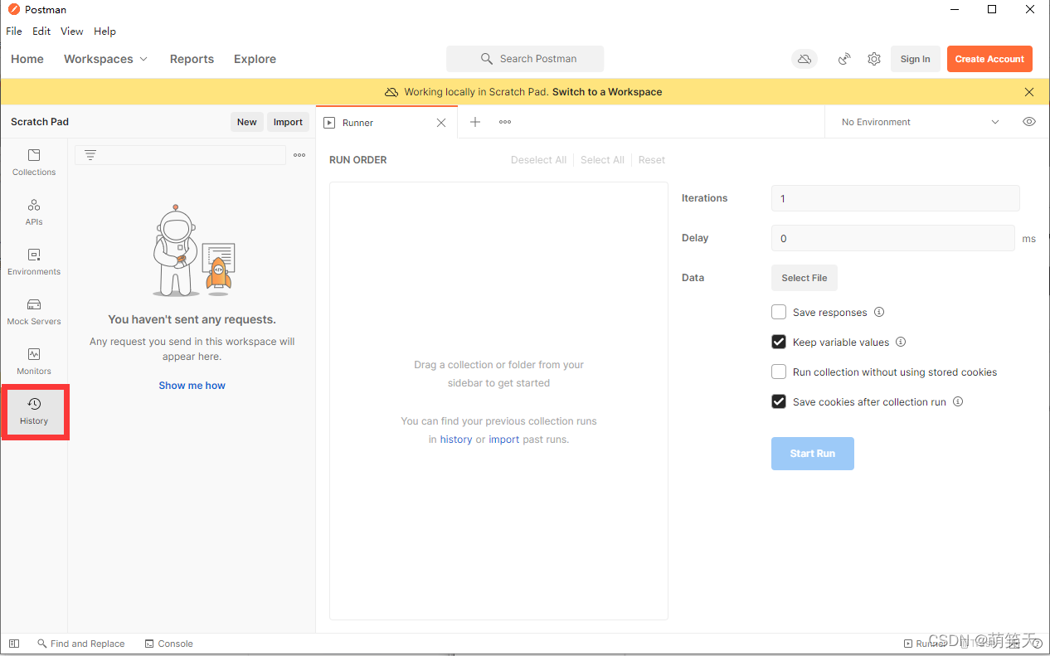This screenshot has width=1050, height=656.
Task: Open a new tab with plus icon
Action: [475, 122]
